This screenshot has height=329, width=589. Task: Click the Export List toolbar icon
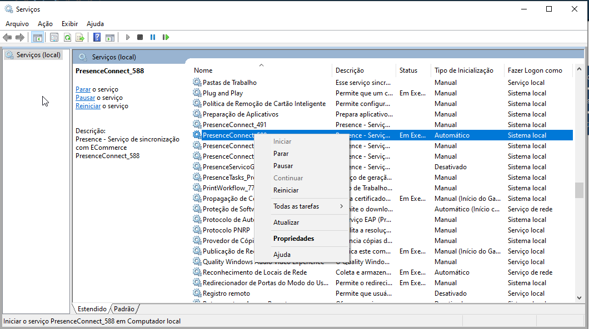80,37
